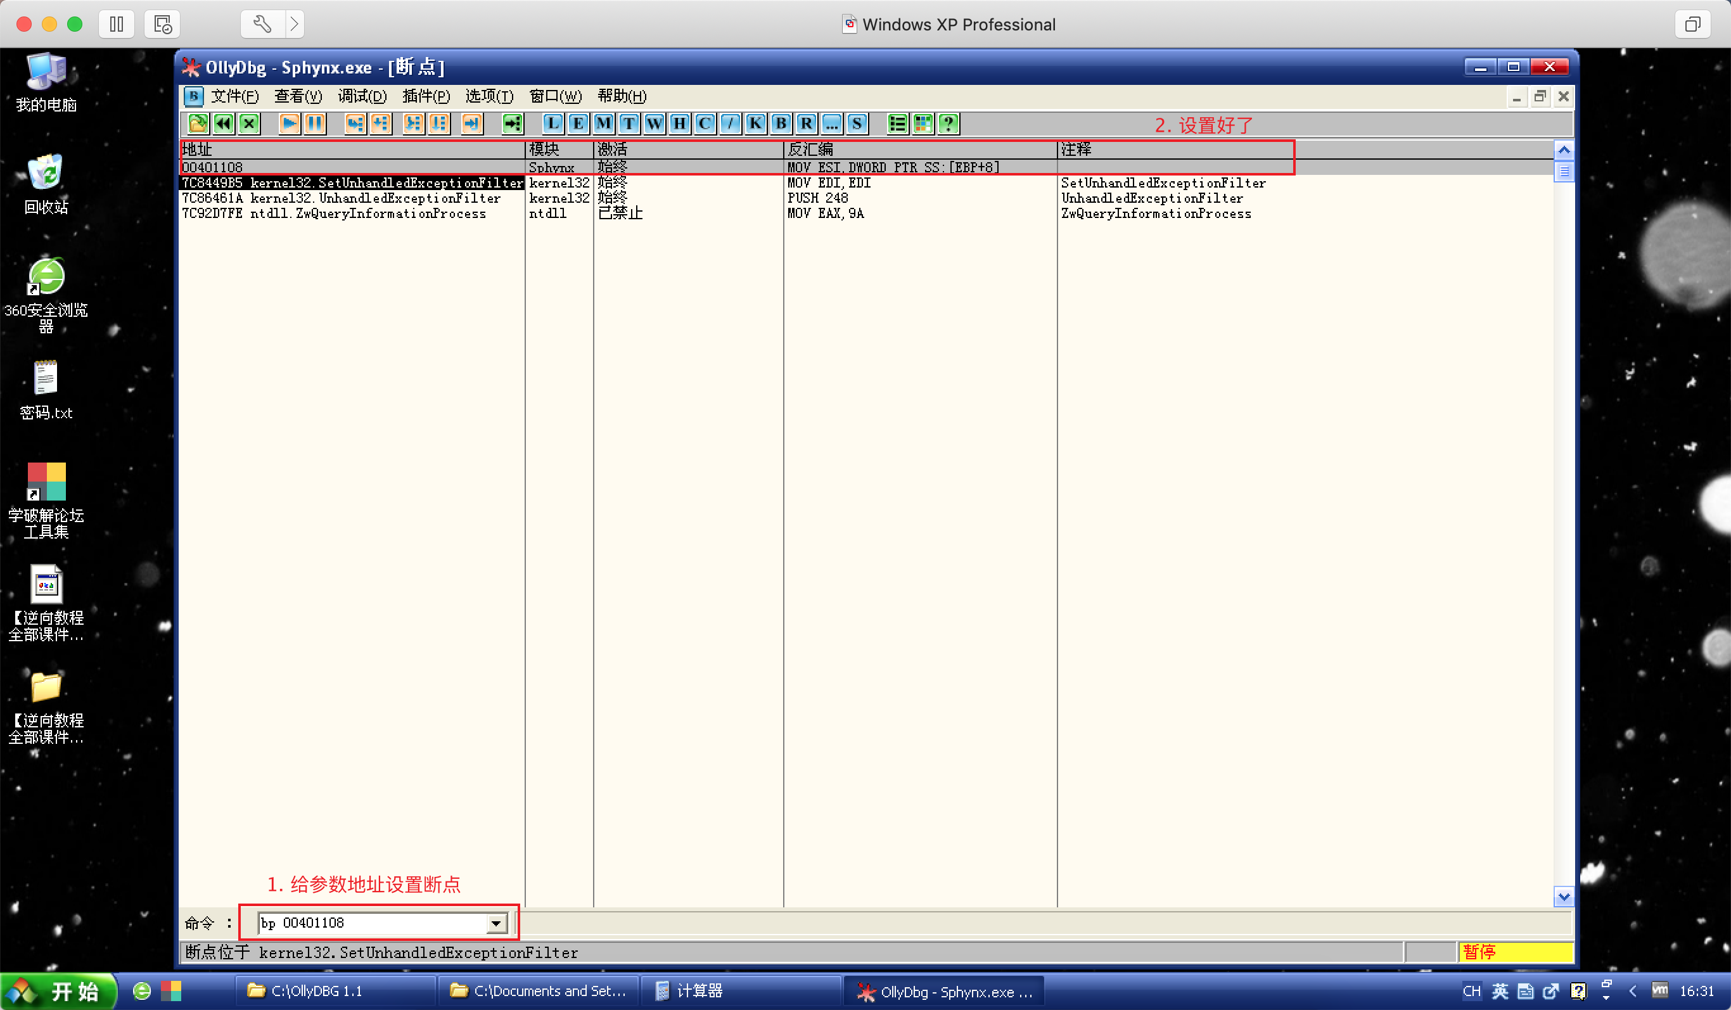Viewport: 1731px width, 1010px height.
Task: Click the Run program play icon
Action: point(289,124)
